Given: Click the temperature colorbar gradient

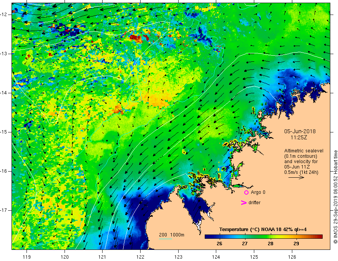Looking at the screenshot, I should pos(263,237).
